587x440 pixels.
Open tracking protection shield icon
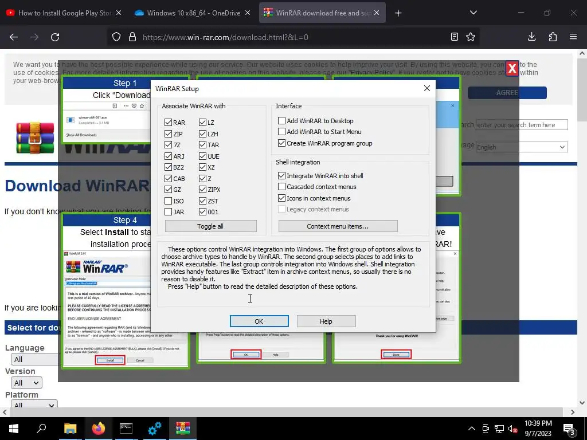[x=116, y=37]
